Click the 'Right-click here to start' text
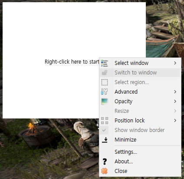 (x=72, y=62)
